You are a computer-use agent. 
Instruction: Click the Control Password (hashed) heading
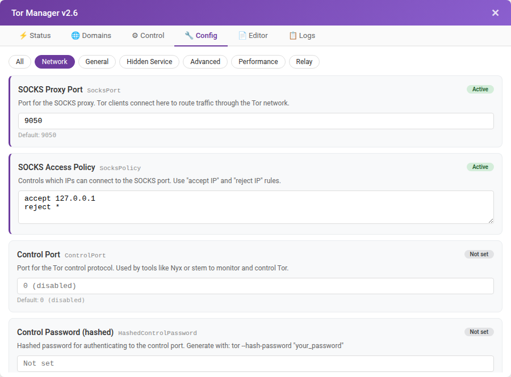(x=65, y=332)
